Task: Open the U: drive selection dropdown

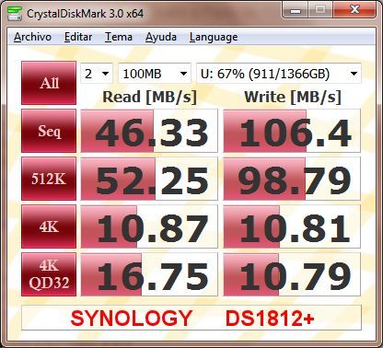Action: [279, 74]
